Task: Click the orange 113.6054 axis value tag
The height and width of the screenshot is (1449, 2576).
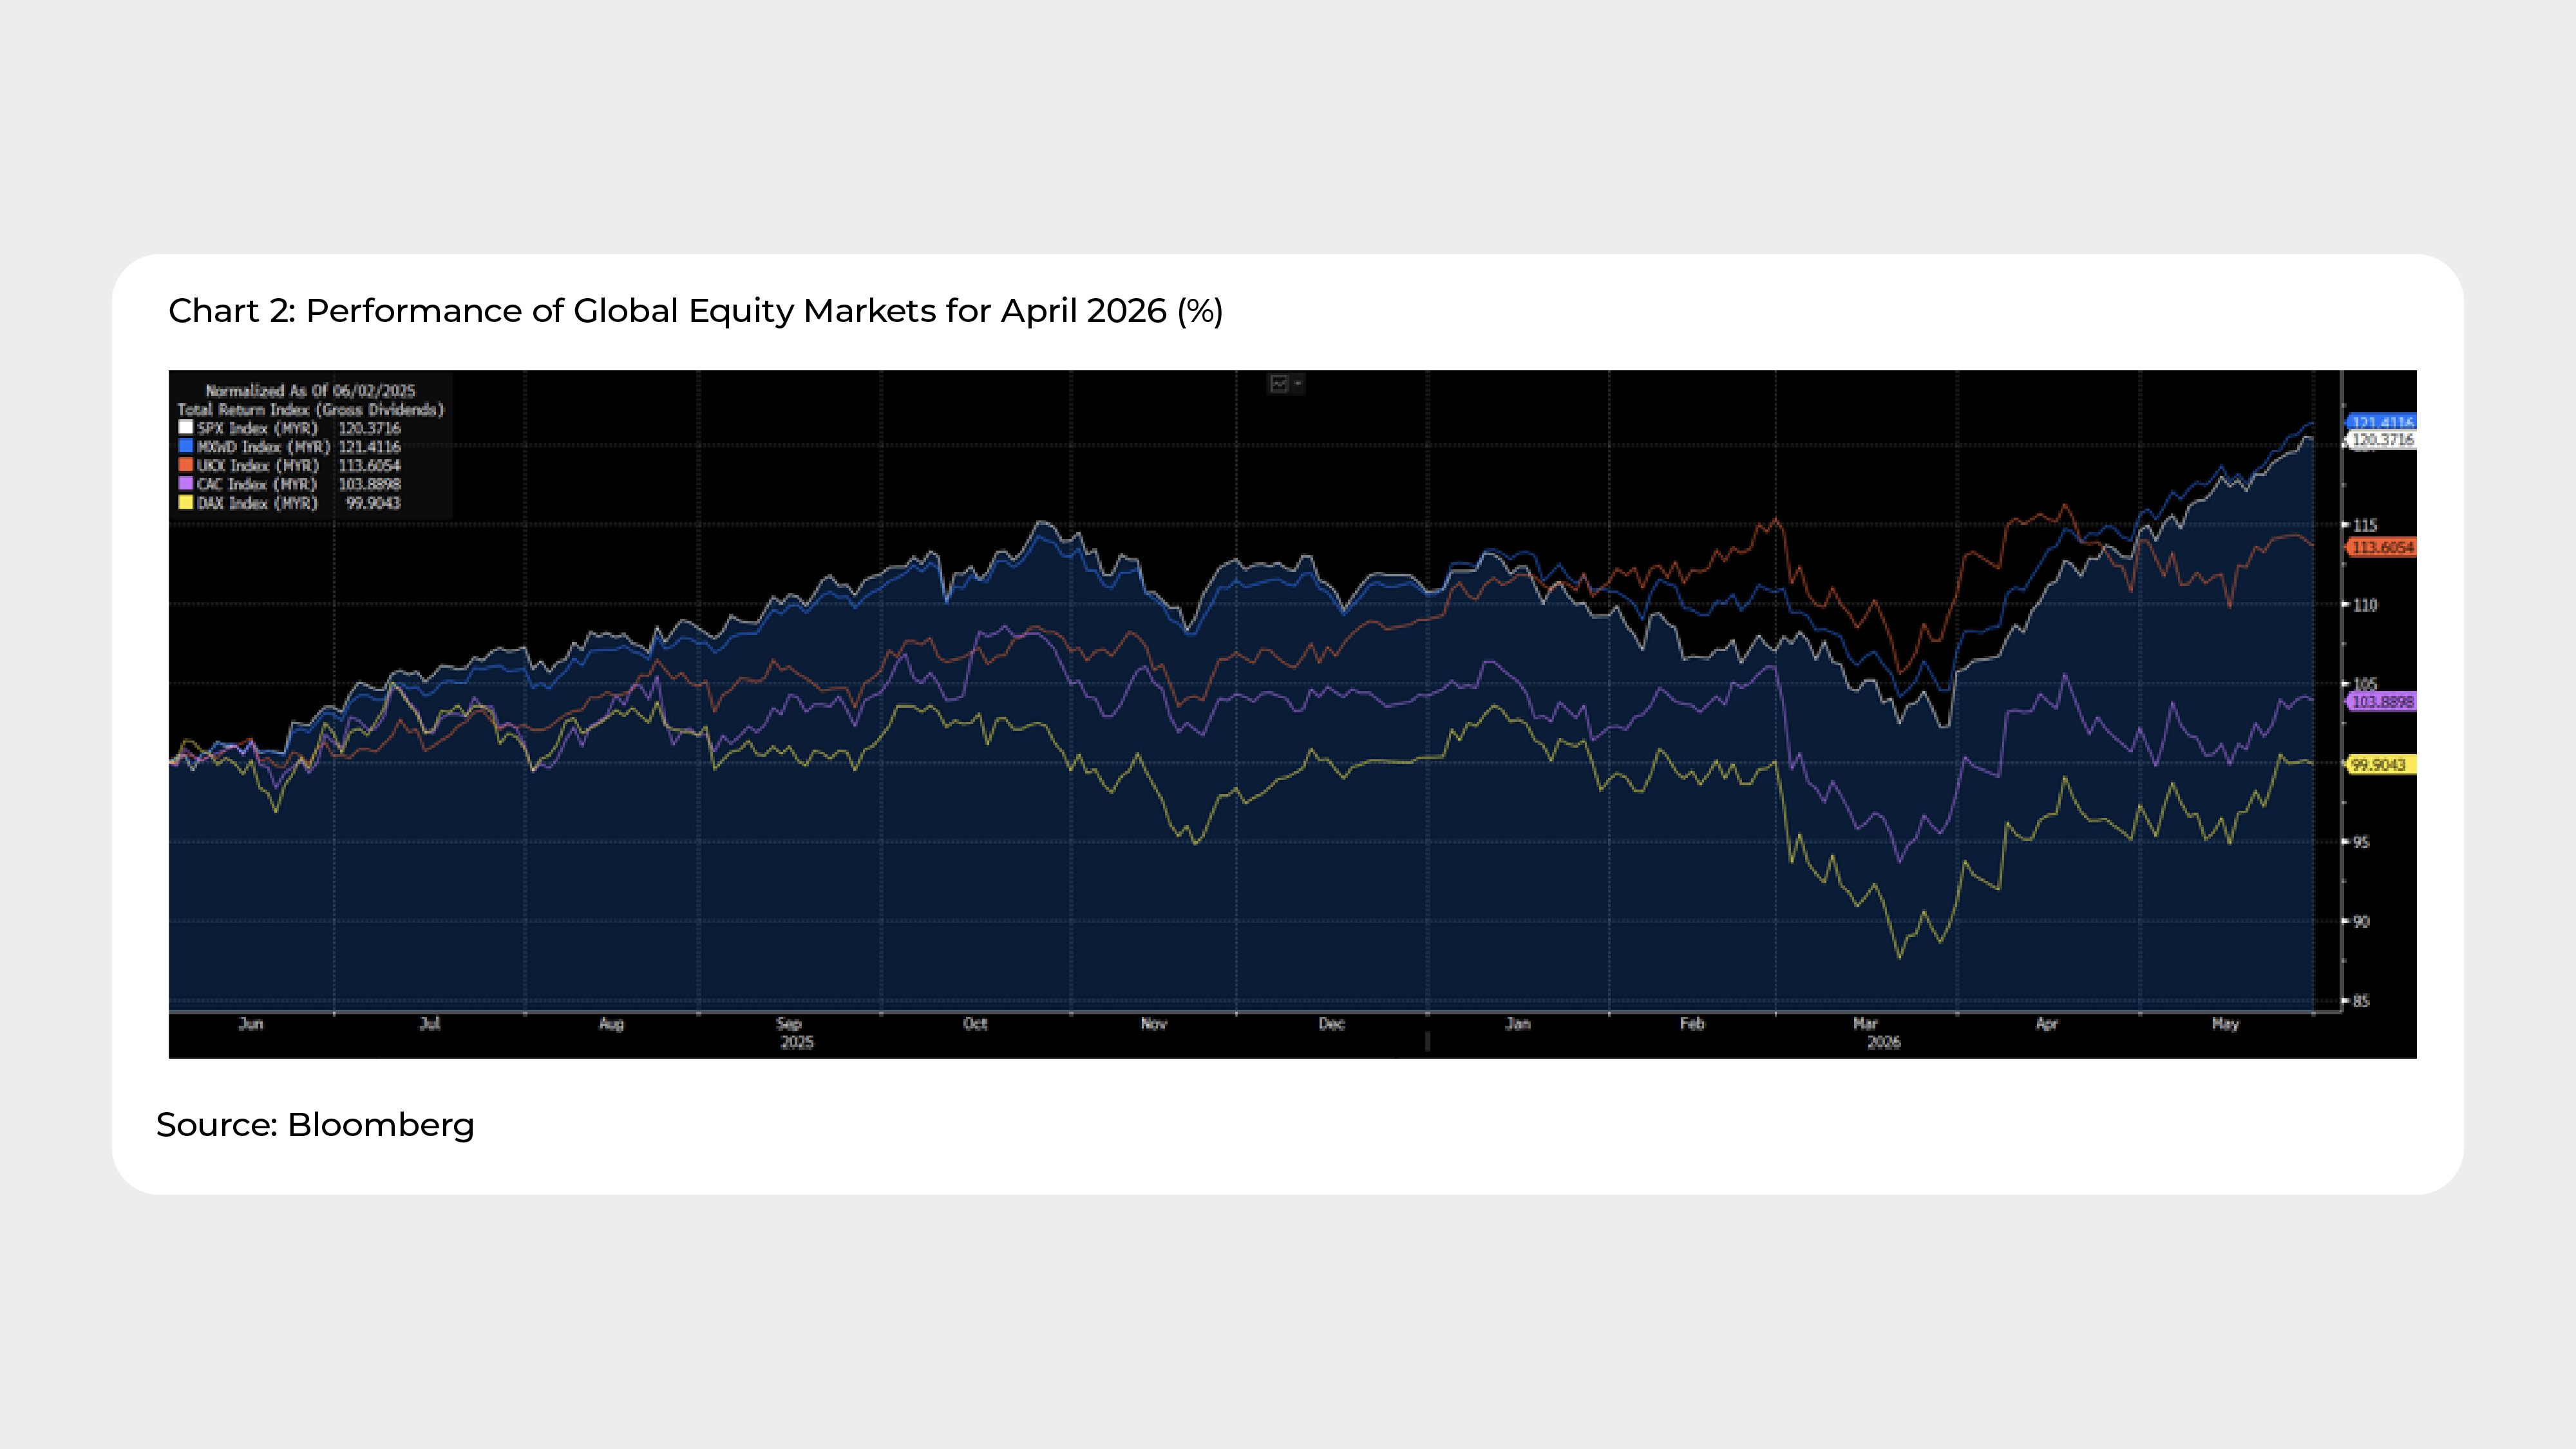Action: point(2381,548)
